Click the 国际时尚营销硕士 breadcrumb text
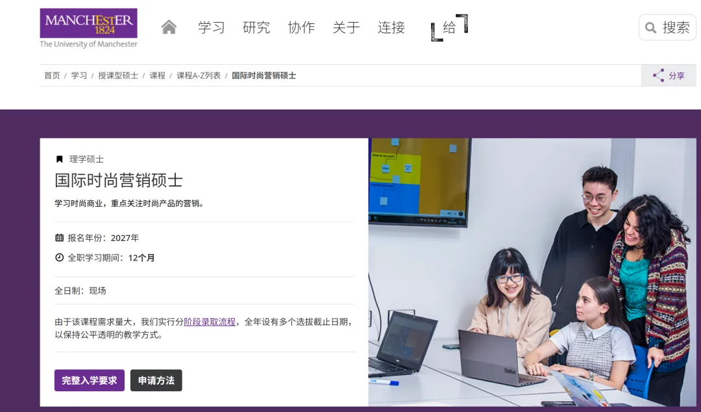Image resolution: width=701 pixels, height=412 pixels. click(264, 75)
